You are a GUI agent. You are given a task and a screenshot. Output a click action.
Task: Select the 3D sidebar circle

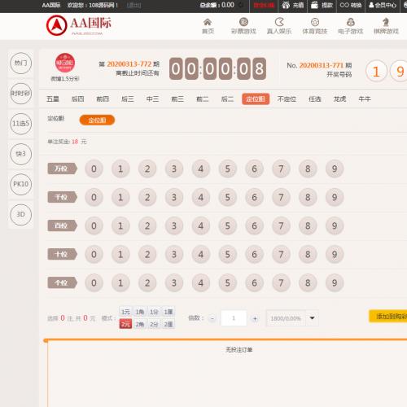pos(21,215)
